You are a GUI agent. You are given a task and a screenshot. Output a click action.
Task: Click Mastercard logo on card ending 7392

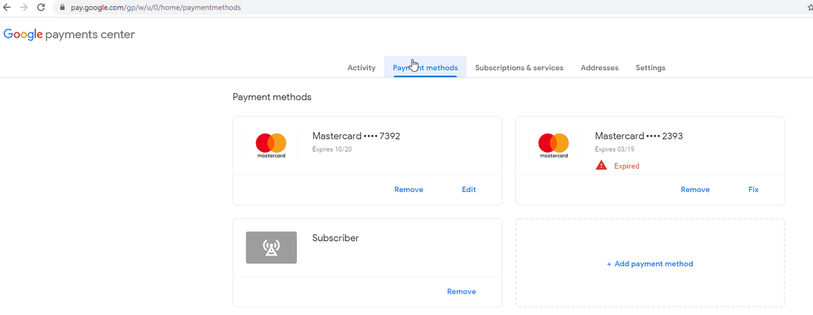point(271,146)
